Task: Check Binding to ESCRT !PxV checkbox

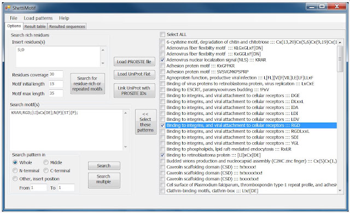Action: click(x=162, y=89)
